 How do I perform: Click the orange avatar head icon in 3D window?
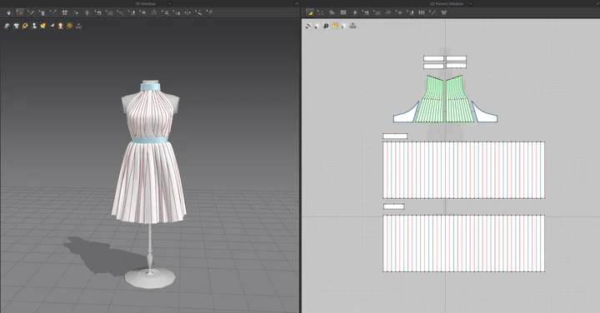click(x=61, y=26)
